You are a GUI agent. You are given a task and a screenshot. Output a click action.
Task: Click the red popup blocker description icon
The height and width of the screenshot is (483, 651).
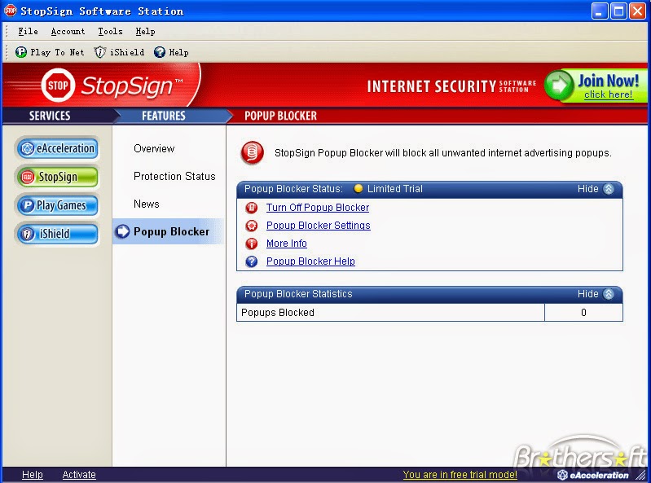tap(252, 152)
